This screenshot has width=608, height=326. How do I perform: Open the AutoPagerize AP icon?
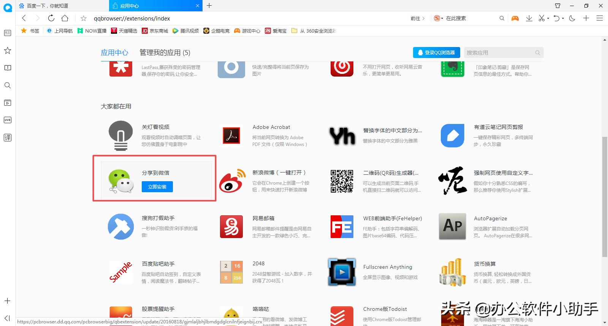pos(453,226)
